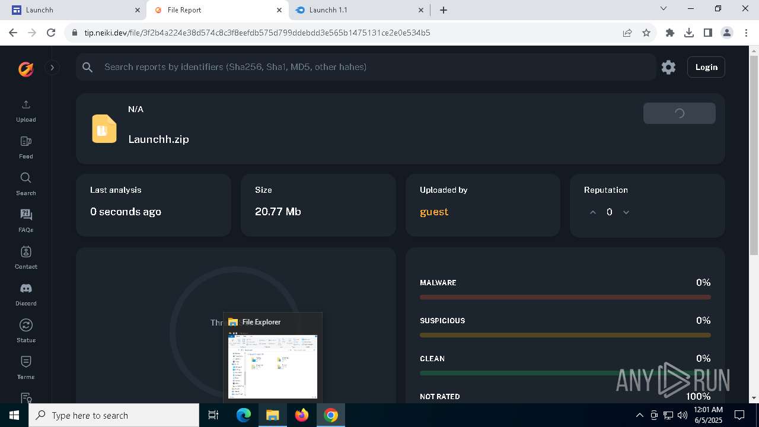Open the Chrome downloads icon
The height and width of the screenshot is (427, 759).
[689, 33]
